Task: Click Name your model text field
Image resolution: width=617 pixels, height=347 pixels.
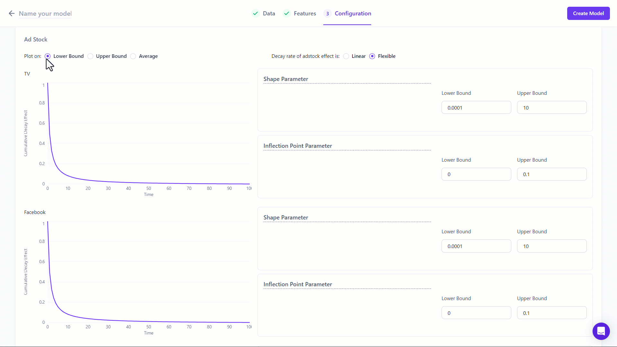Action: tap(45, 13)
